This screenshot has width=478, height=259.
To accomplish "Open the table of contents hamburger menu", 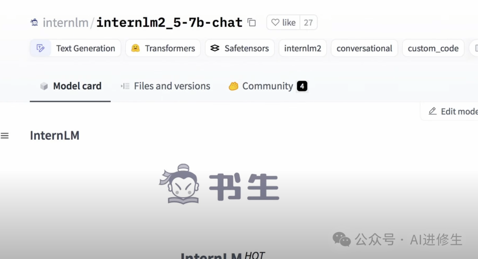I will (x=4, y=136).
